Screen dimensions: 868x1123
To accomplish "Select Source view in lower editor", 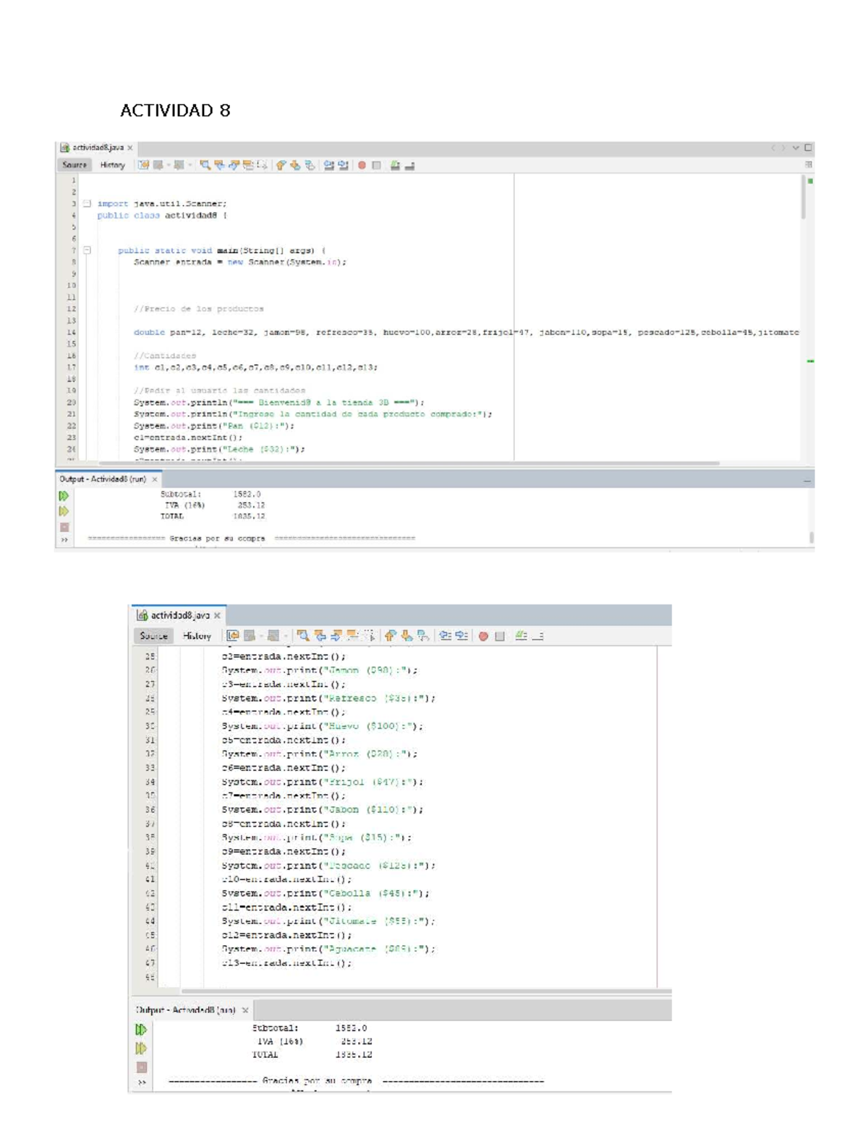I will tap(153, 636).
